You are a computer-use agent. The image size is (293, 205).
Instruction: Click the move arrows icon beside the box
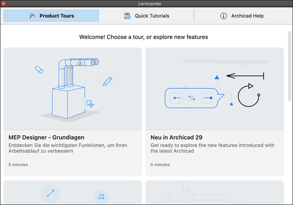pyautogui.click(x=90, y=104)
